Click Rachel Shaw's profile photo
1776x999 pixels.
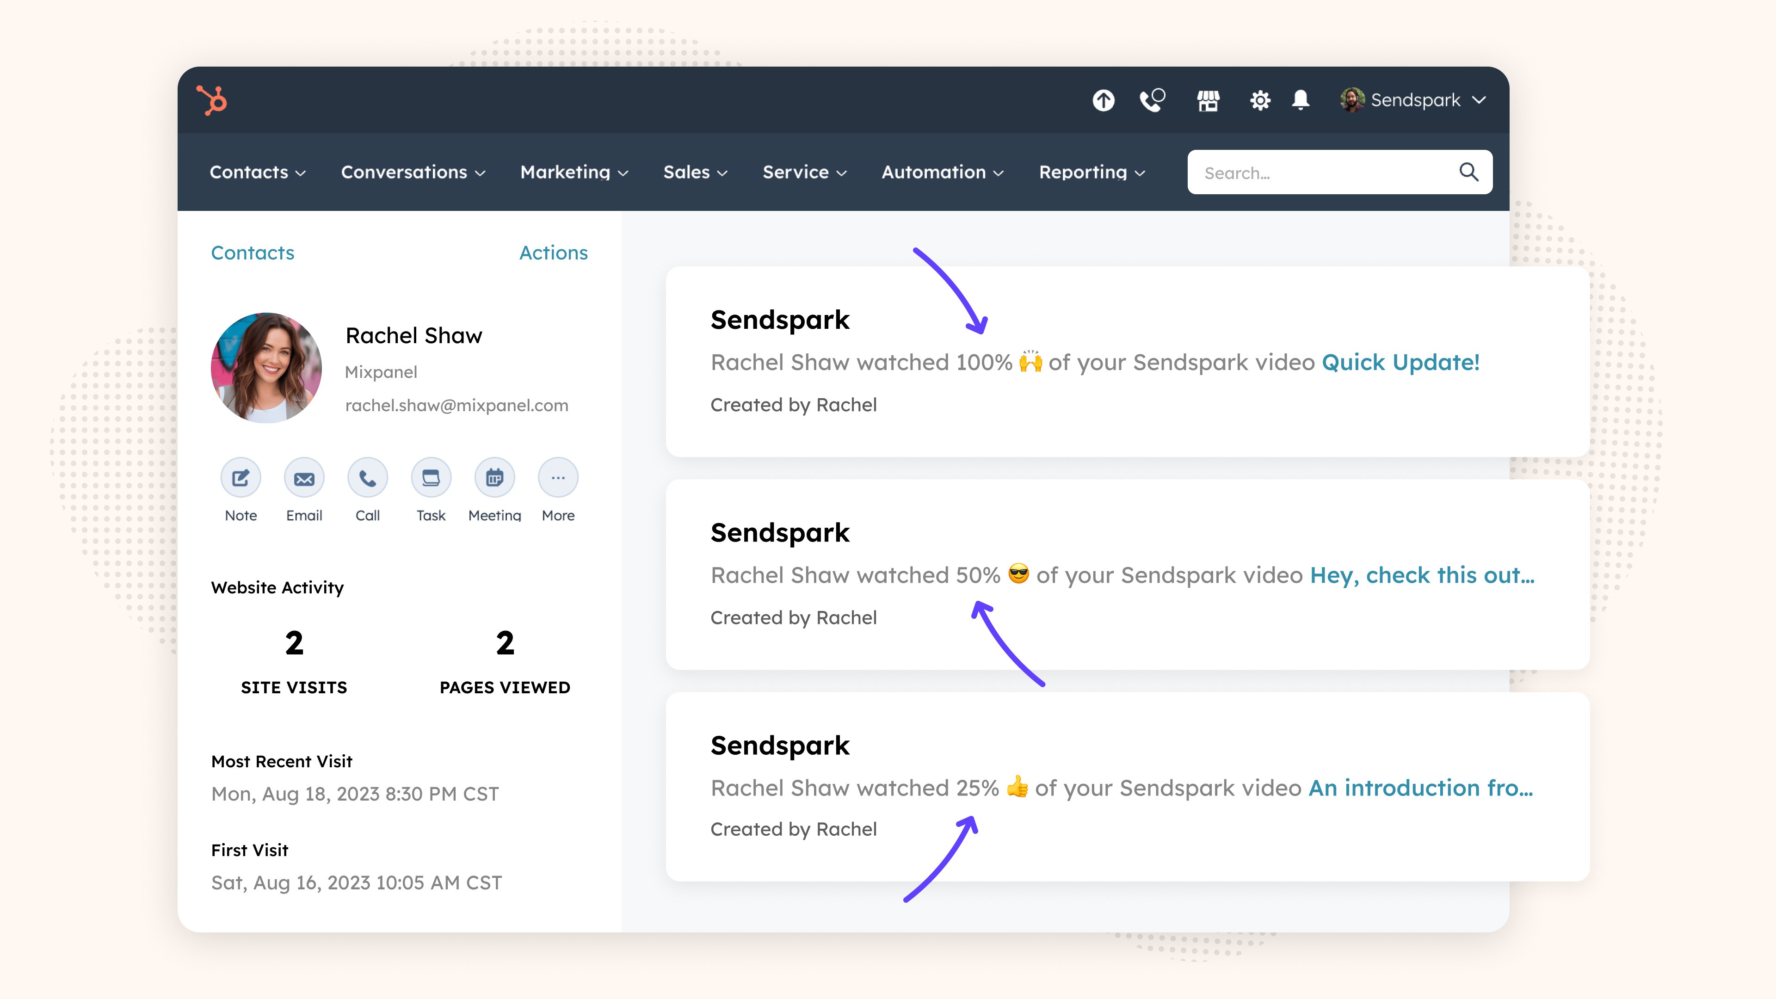click(266, 368)
